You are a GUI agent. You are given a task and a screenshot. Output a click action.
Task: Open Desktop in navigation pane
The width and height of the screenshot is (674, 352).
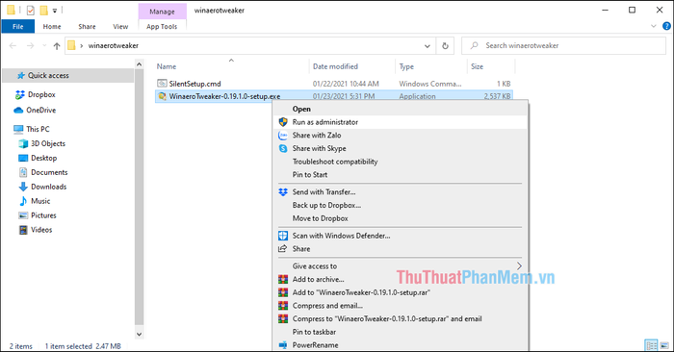coord(44,158)
